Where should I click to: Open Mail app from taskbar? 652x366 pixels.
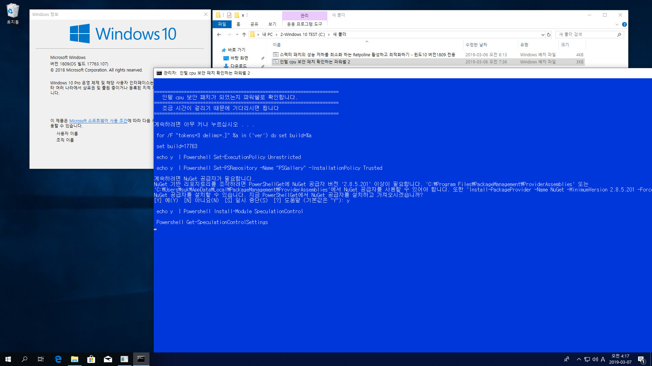pyautogui.click(x=108, y=359)
